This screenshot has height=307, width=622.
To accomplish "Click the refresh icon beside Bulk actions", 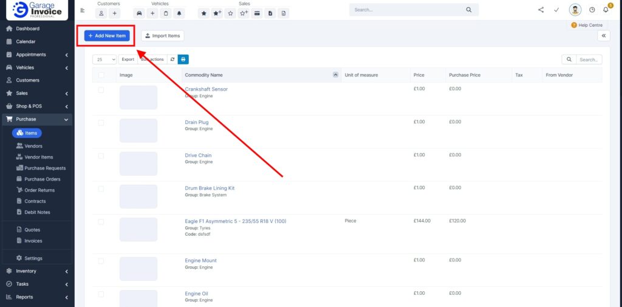I will (173, 60).
